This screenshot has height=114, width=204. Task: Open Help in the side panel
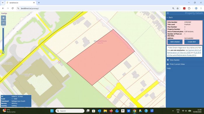(169, 68)
